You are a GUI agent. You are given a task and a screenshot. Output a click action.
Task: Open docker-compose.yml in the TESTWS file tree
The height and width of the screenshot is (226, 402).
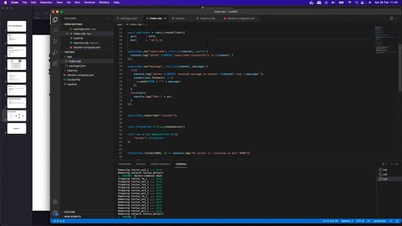coord(80,75)
